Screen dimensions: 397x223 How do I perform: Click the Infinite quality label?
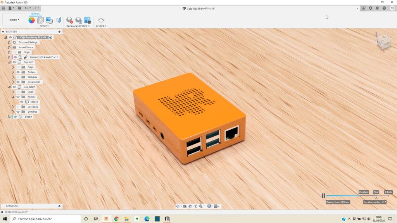388,192
